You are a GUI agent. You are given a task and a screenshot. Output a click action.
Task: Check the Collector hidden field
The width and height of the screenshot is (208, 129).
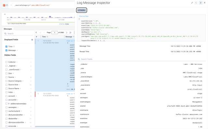(x=6, y=62)
